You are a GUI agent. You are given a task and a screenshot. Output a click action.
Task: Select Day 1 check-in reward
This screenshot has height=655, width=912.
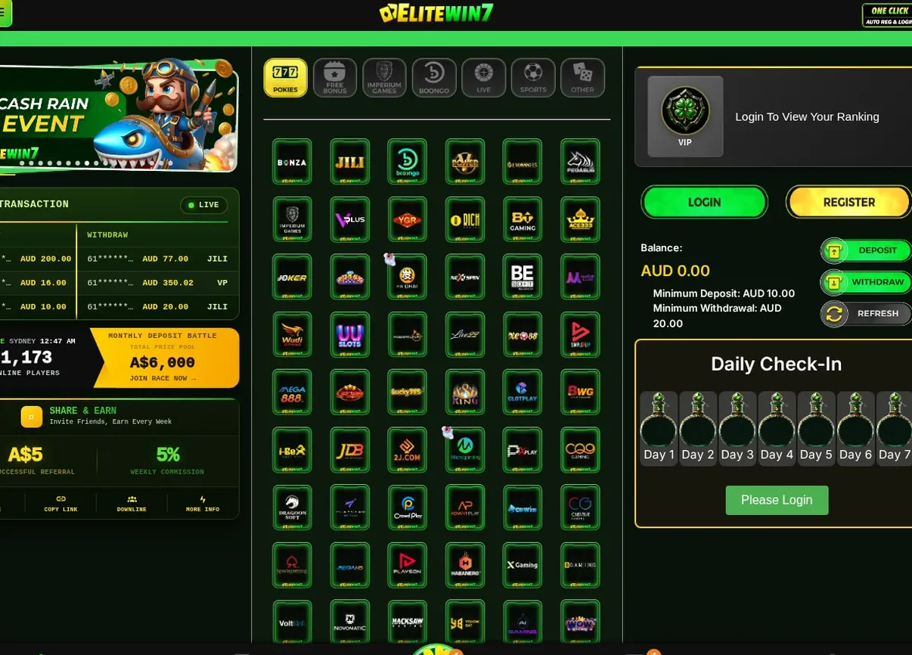pyautogui.click(x=659, y=428)
